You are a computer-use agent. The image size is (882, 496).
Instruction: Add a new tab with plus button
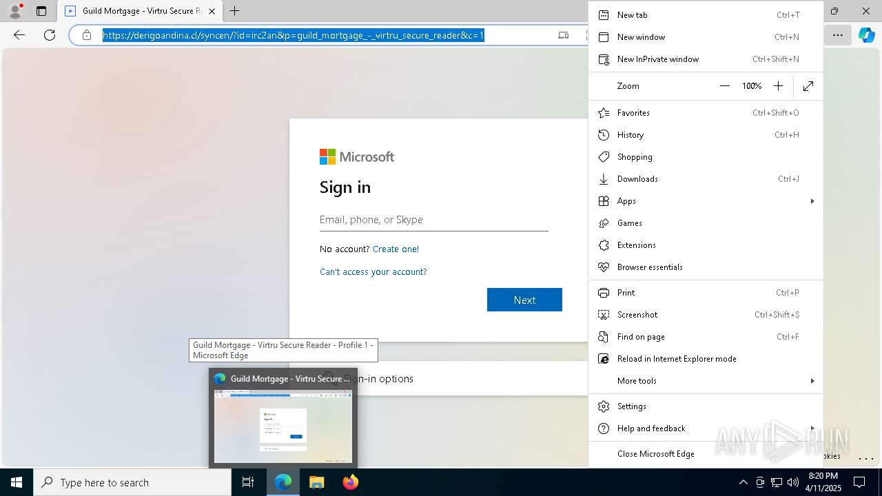[235, 11]
